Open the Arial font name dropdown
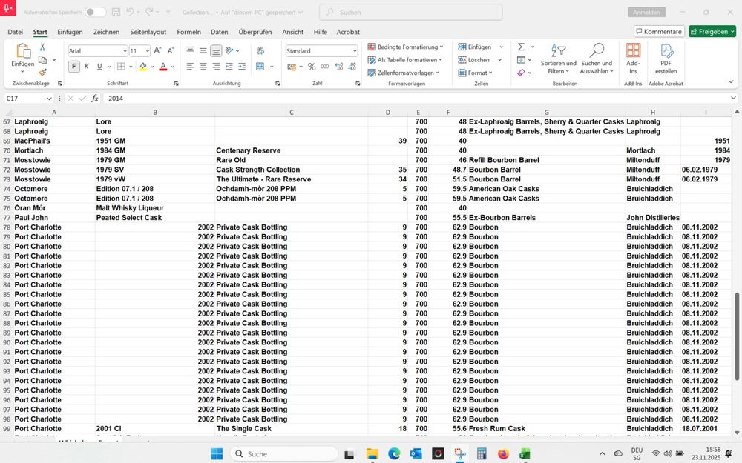 pos(124,51)
